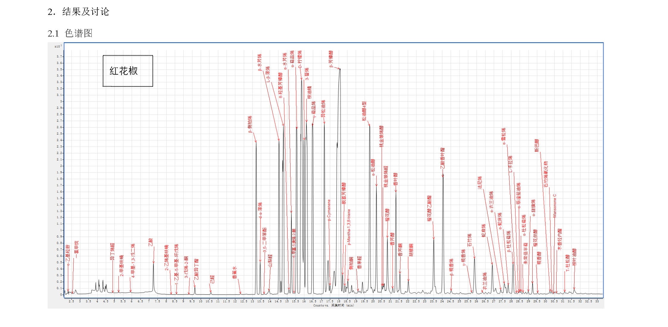Click the Mansonone C annotation
The height and width of the screenshot is (327, 668).
tap(554, 206)
